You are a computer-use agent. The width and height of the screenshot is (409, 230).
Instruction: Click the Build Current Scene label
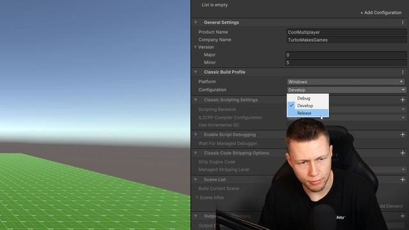[x=219, y=188]
